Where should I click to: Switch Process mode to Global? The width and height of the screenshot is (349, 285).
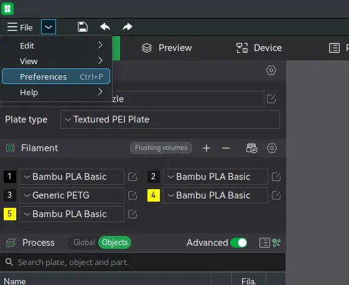point(84,243)
